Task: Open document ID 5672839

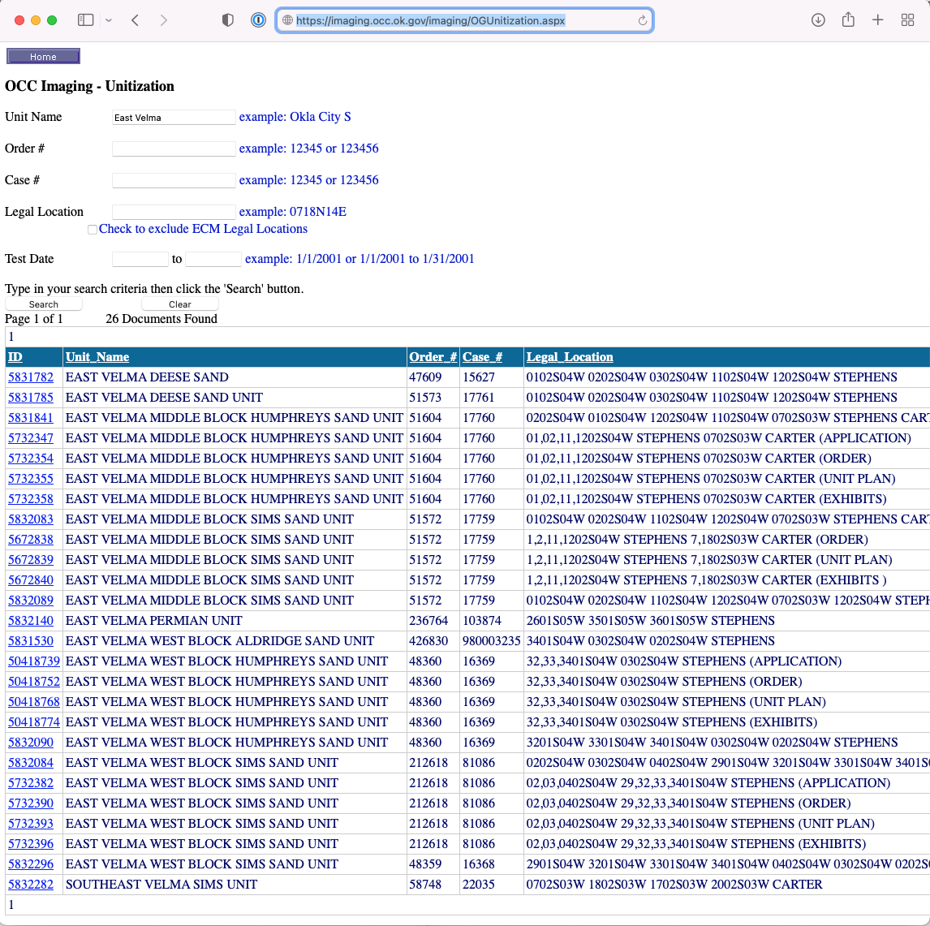Action: point(31,560)
